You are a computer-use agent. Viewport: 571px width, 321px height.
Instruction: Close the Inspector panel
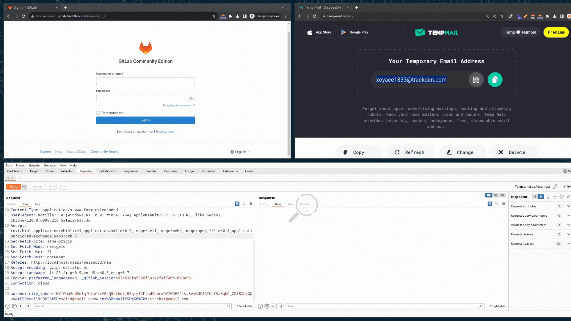[x=568, y=197]
